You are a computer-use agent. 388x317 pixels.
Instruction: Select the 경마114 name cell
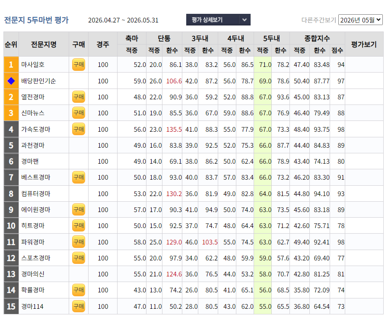point(44,306)
